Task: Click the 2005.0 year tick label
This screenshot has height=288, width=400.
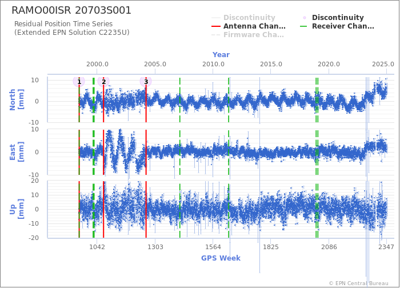Action: coord(155,64)
